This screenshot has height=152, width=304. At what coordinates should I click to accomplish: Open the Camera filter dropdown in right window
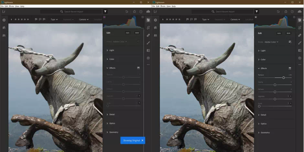(235, 19)
